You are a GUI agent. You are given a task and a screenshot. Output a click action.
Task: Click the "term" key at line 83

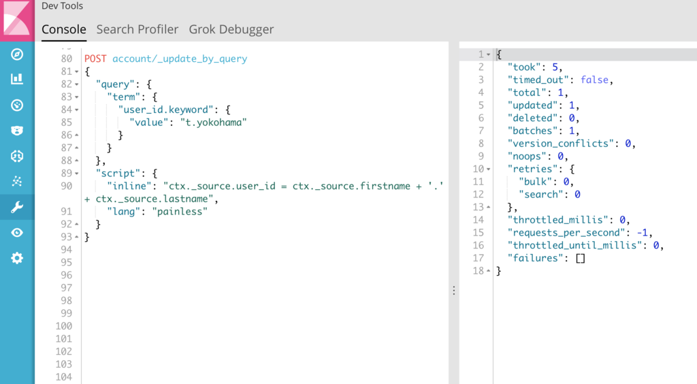[124, 97]
